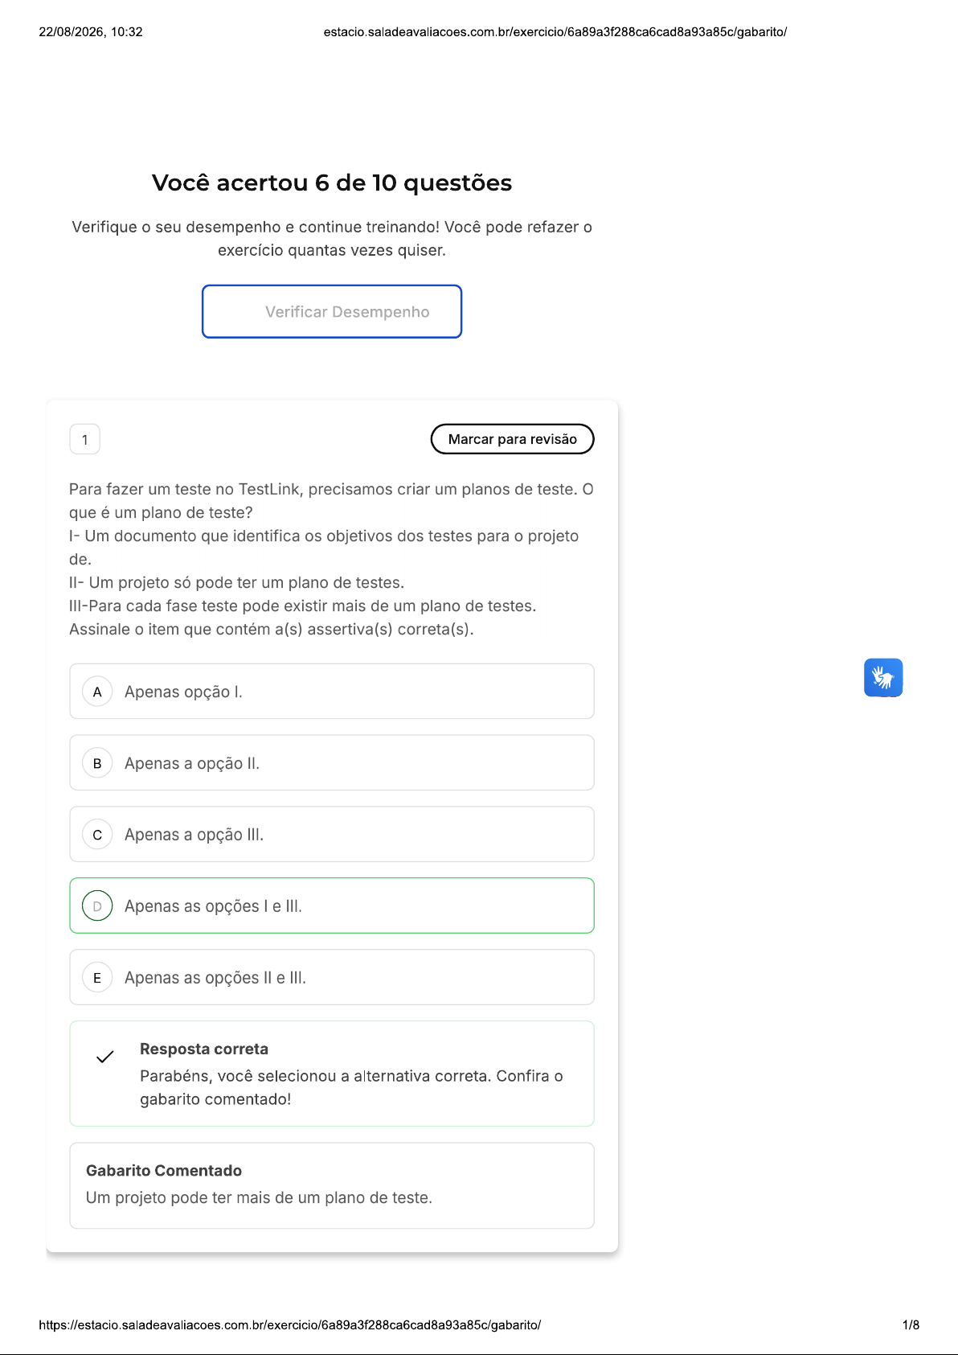Open the gabarito URL link in footer
This screenshot has height=1355, width=958.
point(290,1324)
